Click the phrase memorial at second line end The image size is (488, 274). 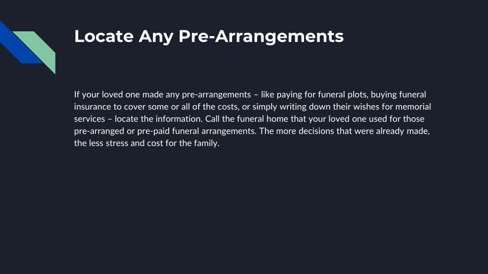[x=413, y=107]
